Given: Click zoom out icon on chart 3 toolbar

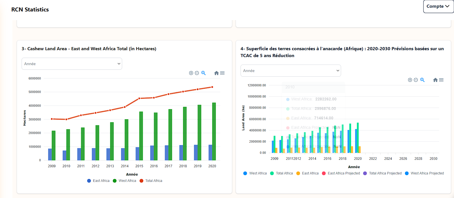Looking at the screenshot, I should click(197, 73).
